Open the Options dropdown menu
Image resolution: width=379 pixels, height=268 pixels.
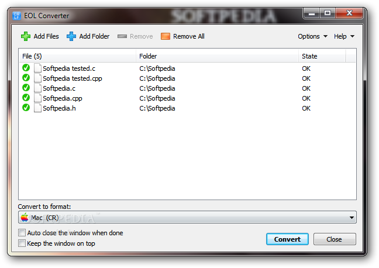312,36
